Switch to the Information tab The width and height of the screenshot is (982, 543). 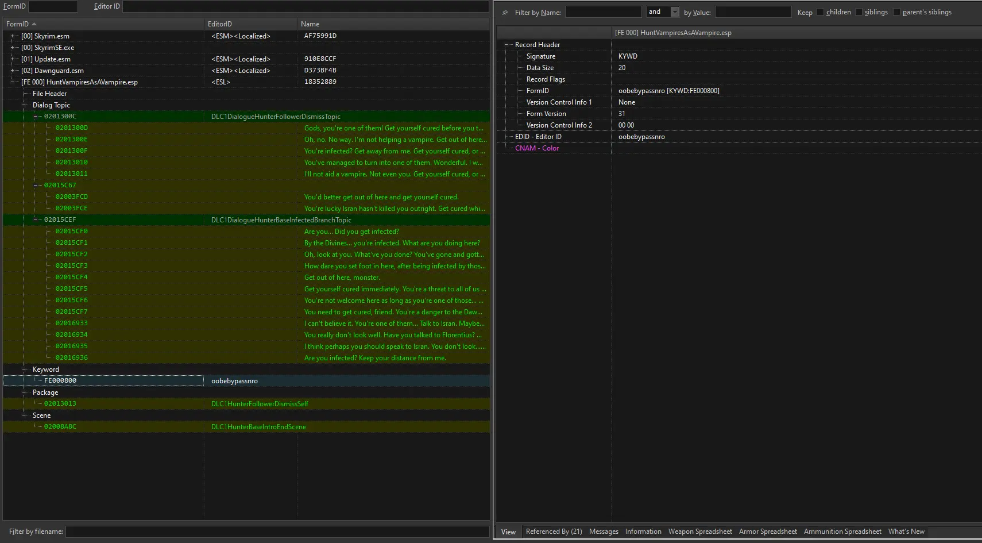643,532
